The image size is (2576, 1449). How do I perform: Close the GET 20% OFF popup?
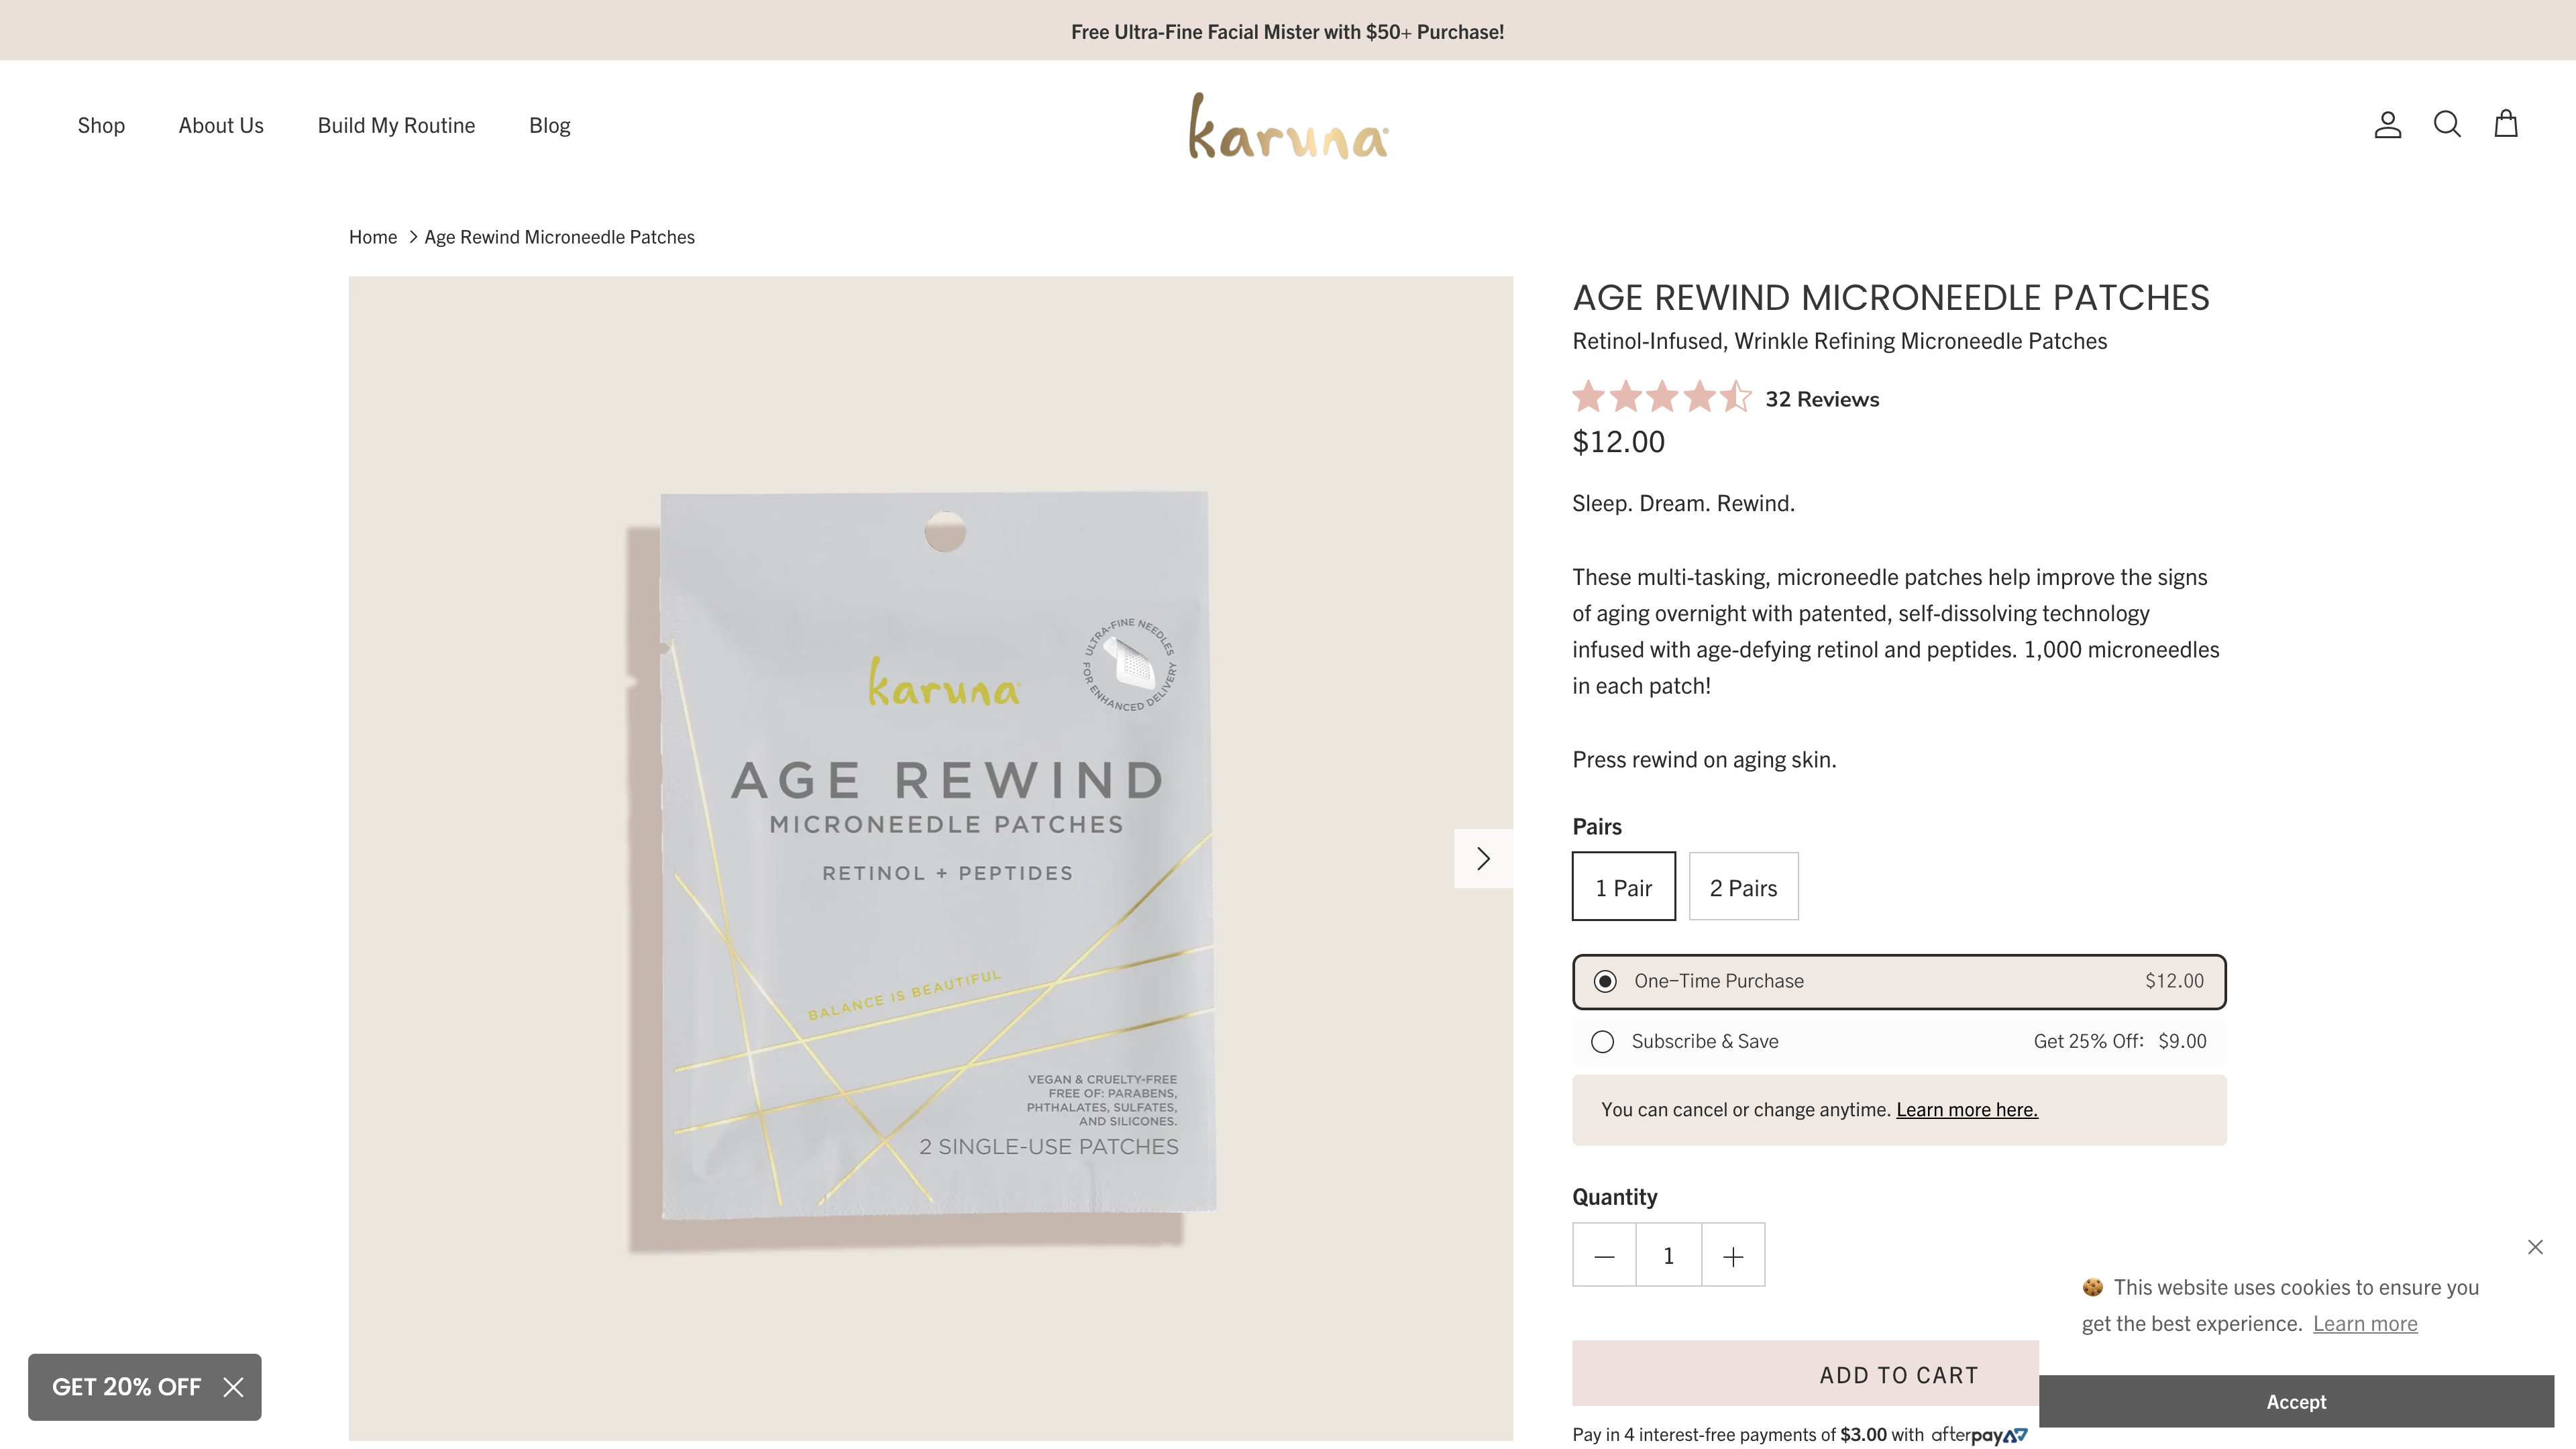point(233,1387)
